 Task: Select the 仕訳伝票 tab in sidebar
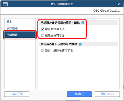pos(20,35)
